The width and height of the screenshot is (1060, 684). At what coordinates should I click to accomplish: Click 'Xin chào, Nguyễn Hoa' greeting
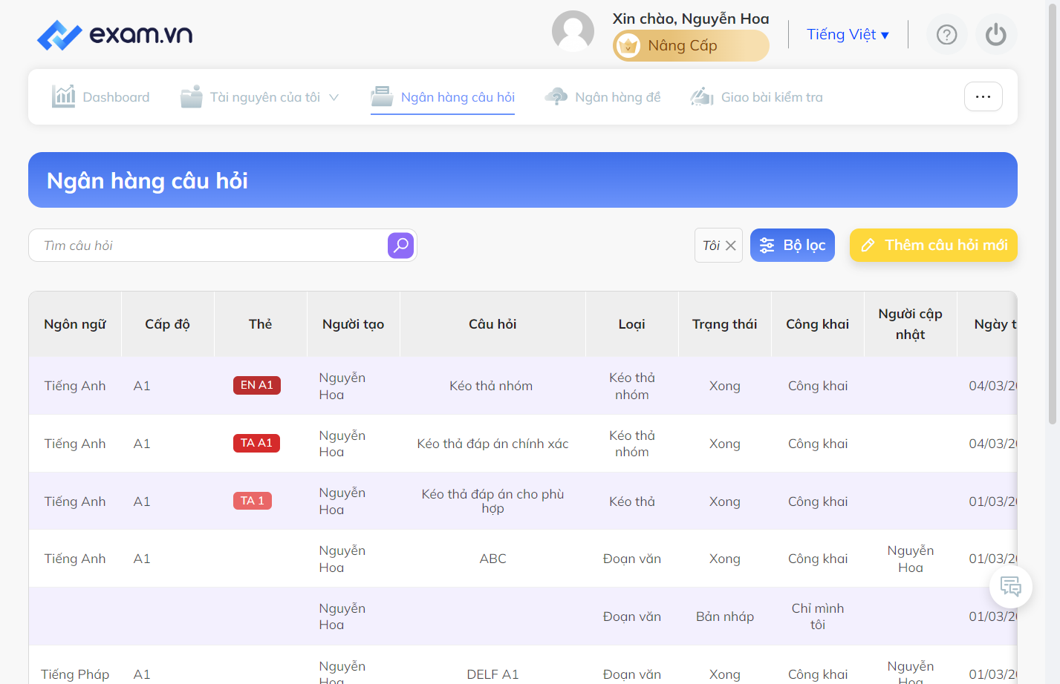[x=691, y=19]
